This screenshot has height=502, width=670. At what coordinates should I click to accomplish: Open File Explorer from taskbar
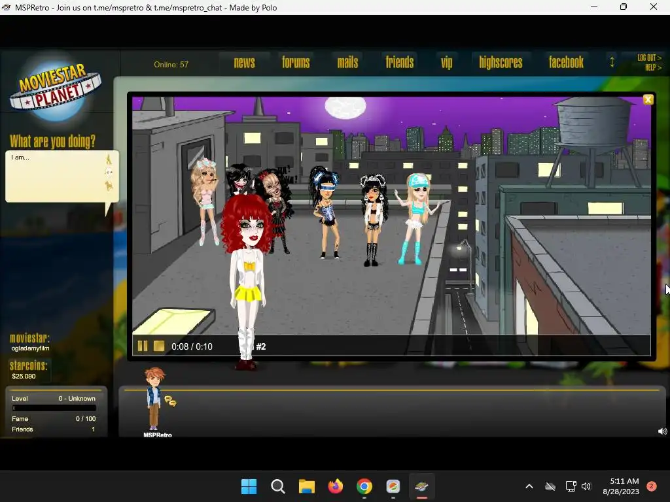[x=306, y=486]
